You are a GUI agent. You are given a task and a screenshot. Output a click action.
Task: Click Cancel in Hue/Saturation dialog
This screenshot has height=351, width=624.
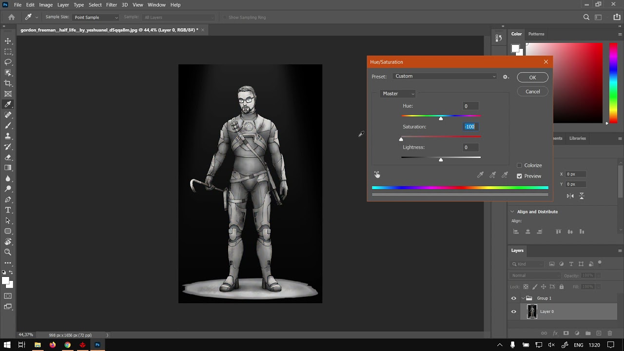[532, 92]
